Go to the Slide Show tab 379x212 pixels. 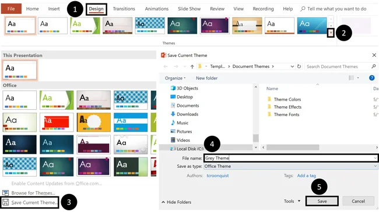[x=189, y=9]
